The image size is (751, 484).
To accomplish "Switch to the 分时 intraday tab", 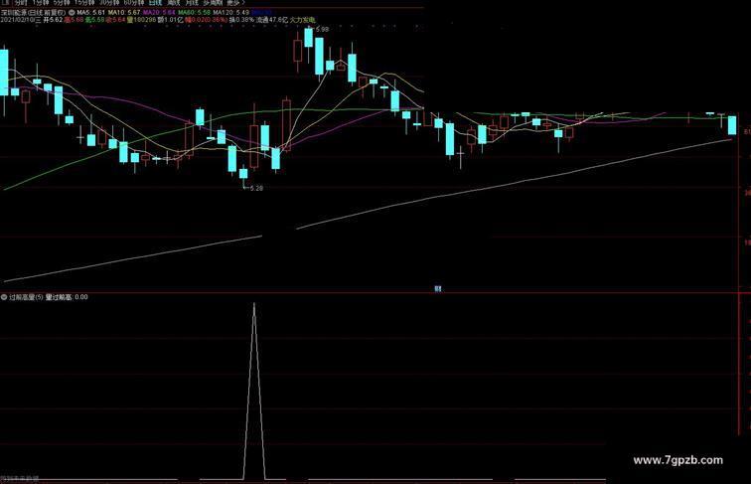I will tap(21, 2).
